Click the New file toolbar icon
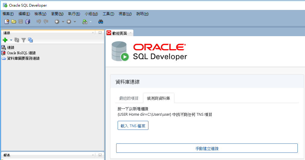This screenshot has height=160, width=305. pyautogui.click(x=7, y=22)
